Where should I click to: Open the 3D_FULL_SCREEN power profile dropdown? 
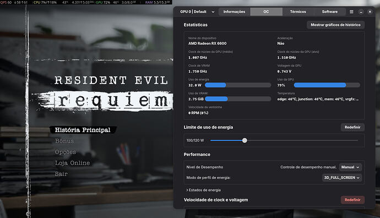coord(341,178)
